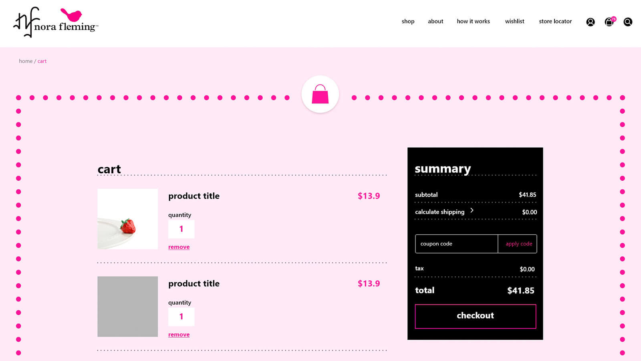
Task: Click the Nora Fleming logo
Action: [55, 22]
